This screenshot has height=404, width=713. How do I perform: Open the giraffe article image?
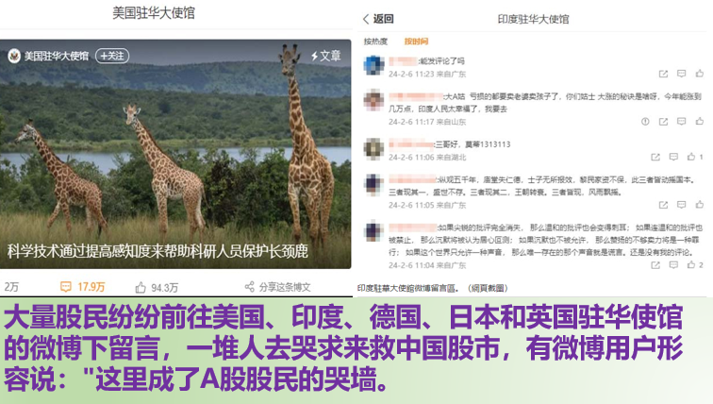click(x=175, y=154)
